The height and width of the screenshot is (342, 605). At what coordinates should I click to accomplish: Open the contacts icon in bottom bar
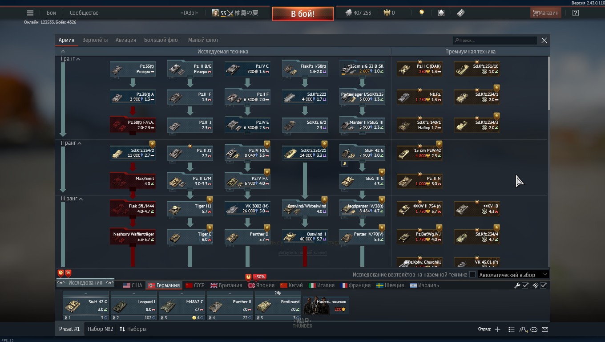pos(523,330)
